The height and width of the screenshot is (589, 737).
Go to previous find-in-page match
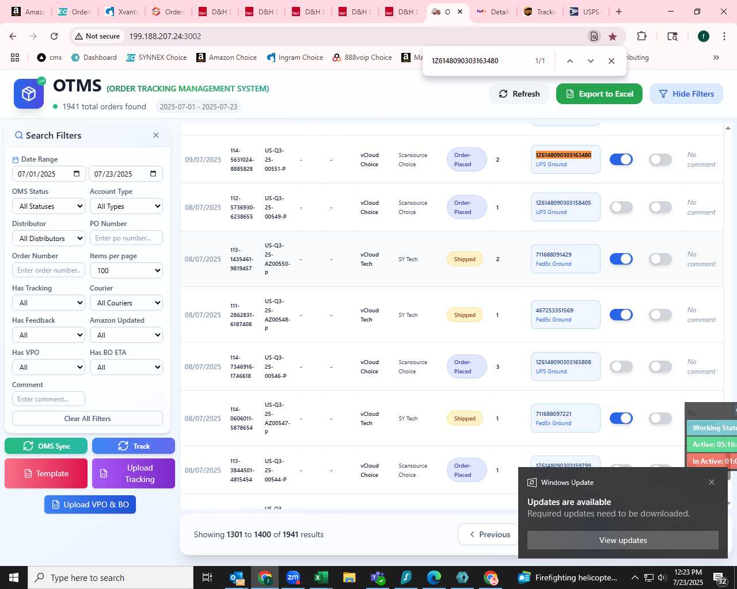pos(569,61)
